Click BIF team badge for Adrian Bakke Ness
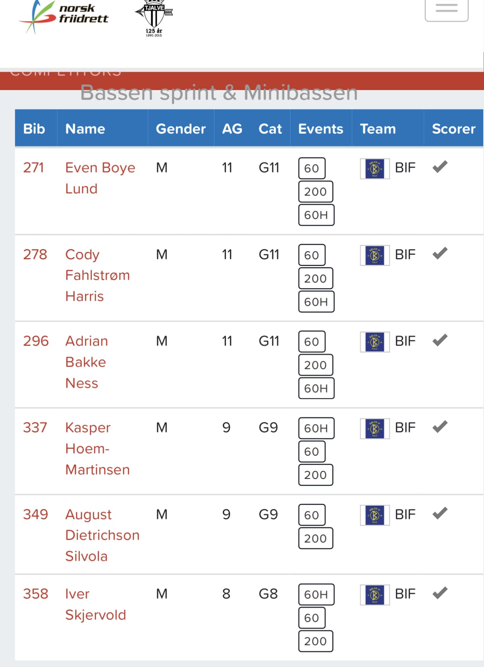This screenshot has height=667, width=484. [375, 342]
